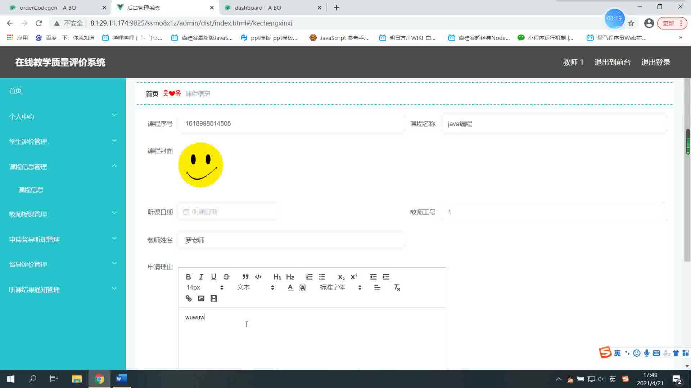Insert a code block in the editor
Image resolution: width=691 pixels, height=388 pixels.
[258, 277]
